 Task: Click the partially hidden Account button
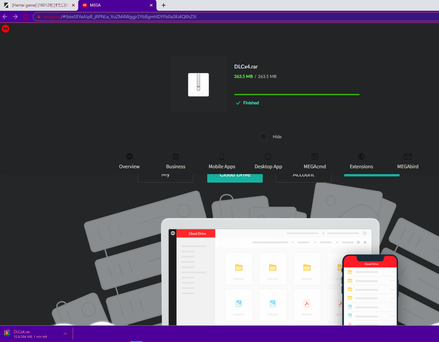point(303,178)
